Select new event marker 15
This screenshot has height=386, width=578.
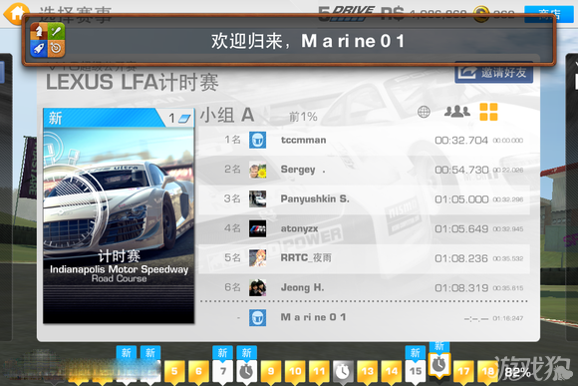(416, 370)
